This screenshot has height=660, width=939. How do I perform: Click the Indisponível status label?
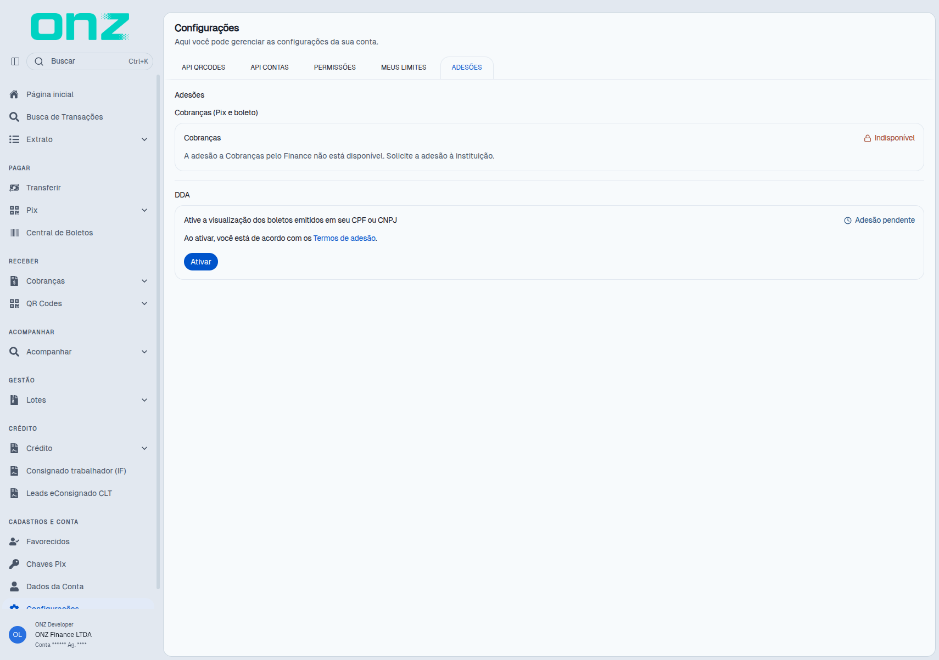tap(895, 138)
